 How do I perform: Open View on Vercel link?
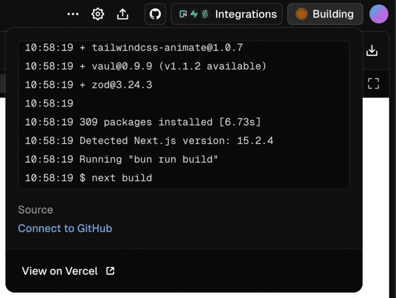point(68,271)
